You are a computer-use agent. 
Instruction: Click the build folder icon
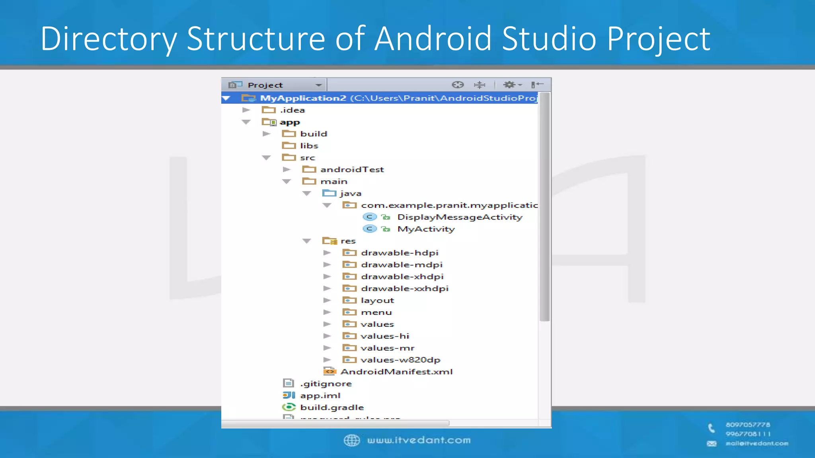(289, 134)
